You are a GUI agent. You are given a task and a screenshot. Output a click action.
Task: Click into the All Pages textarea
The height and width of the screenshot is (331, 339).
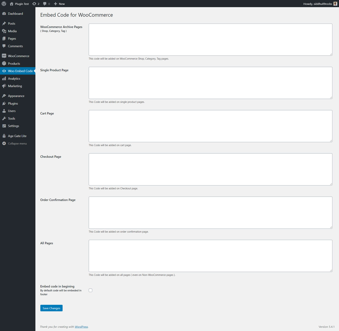210,256
